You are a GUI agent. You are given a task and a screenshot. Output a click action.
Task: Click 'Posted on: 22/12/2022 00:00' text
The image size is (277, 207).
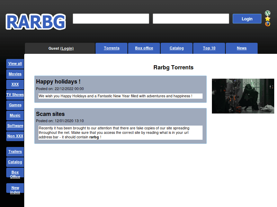(x=60, y=89)
